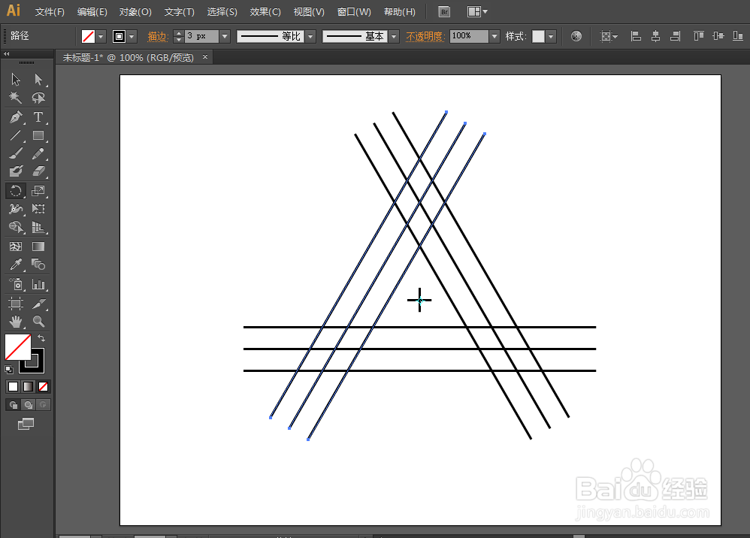The width and height of the screenshot is (750, 538).
Task: Pick the Type tool
Action: [38, 117]
